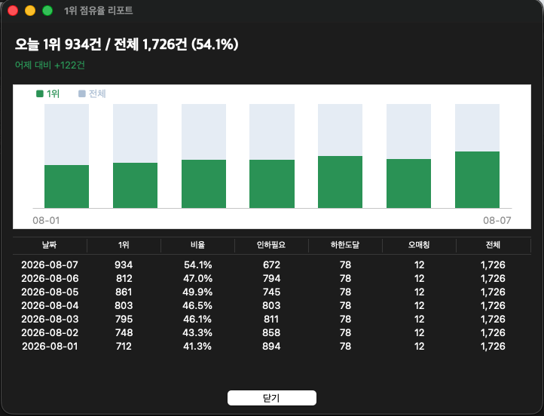Sort by the 인하필요 column header

click(271, 245)
